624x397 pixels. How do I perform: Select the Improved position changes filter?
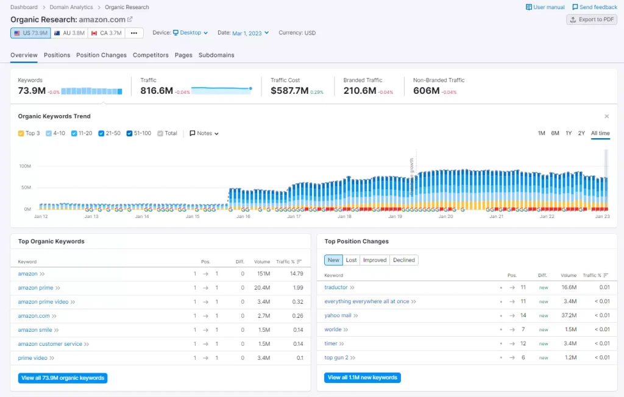tap(375, 260)
